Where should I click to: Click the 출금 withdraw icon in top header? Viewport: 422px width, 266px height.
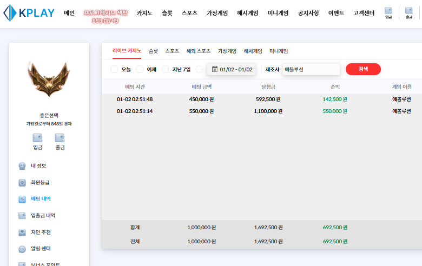(x=408, y=12)
